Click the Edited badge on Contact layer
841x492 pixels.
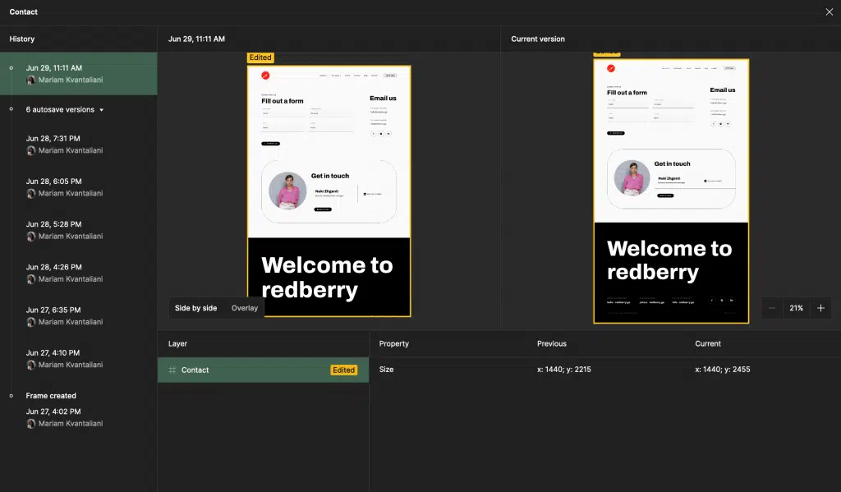click(x=343, y=370)
